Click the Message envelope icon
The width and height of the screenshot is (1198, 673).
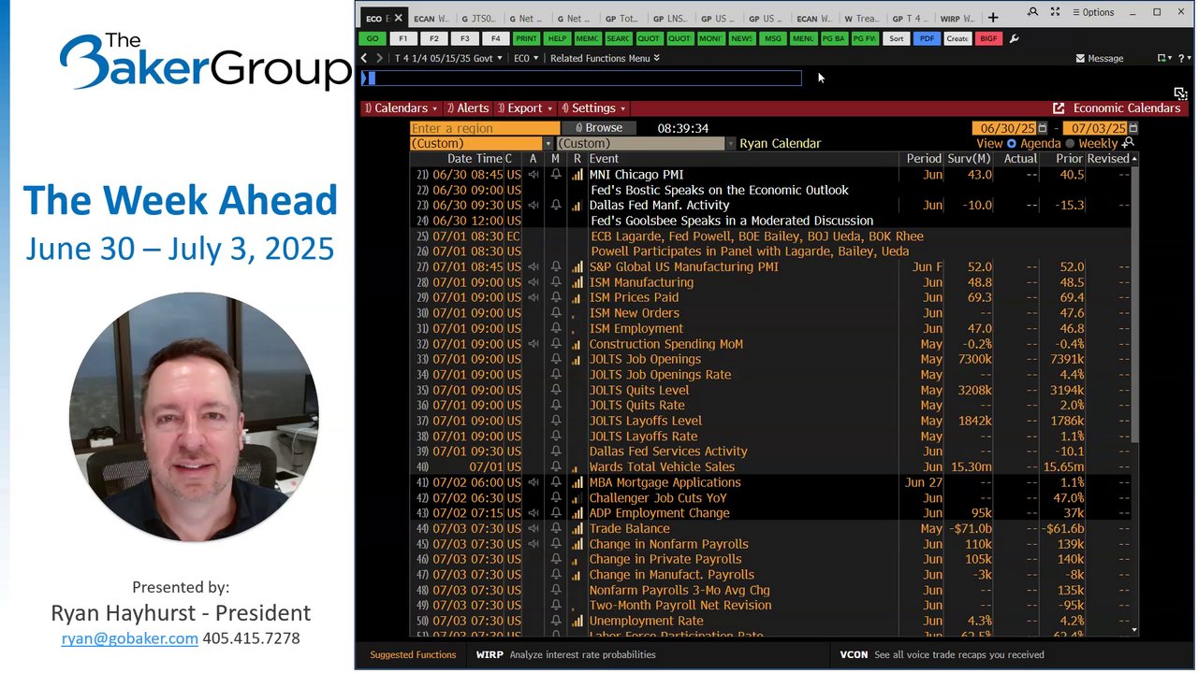pyautogui.click(x=1080, y=58)
